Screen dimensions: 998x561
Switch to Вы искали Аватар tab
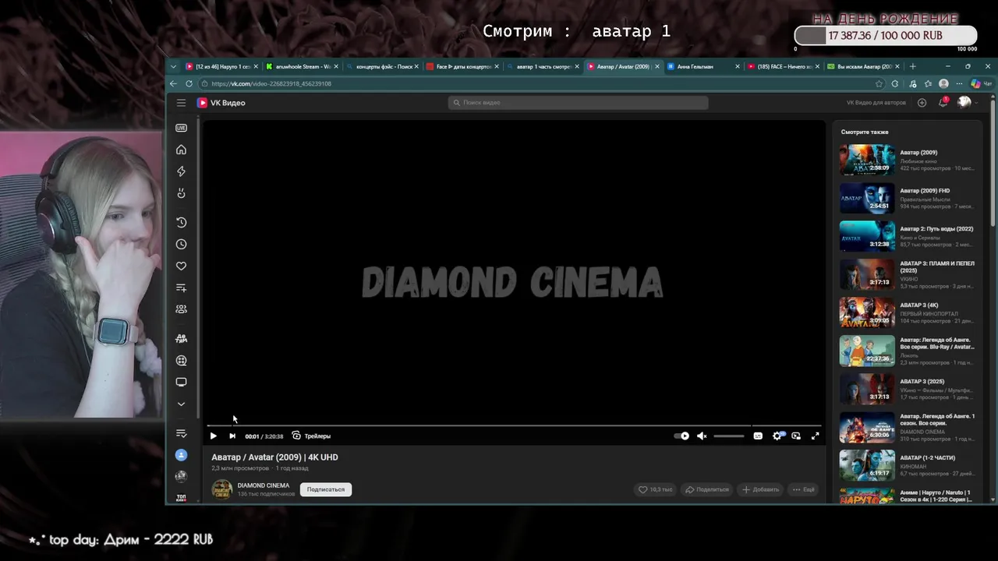(864, 67)
